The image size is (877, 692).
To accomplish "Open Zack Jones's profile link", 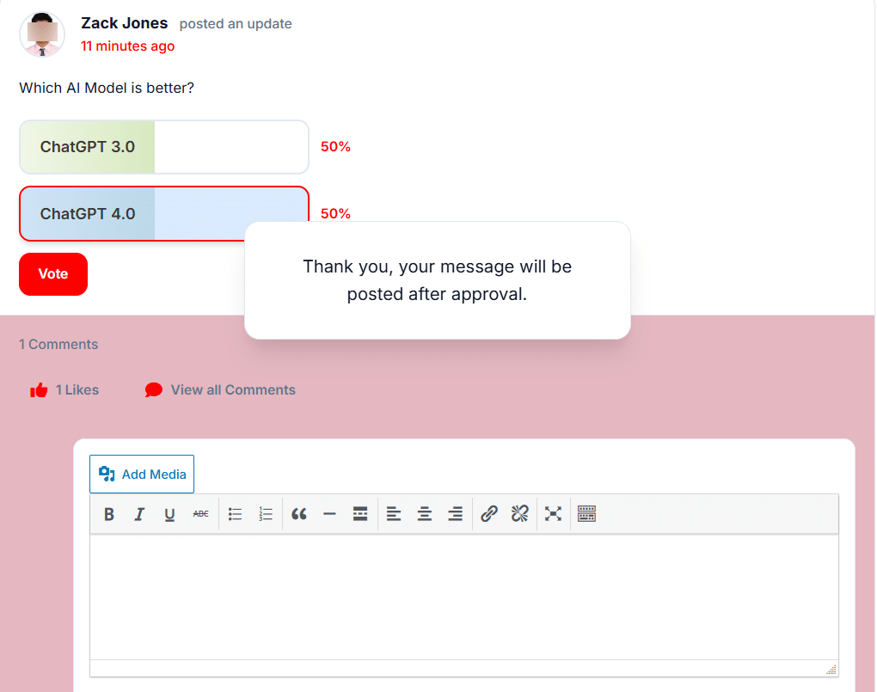I will (x=124, y=23).
